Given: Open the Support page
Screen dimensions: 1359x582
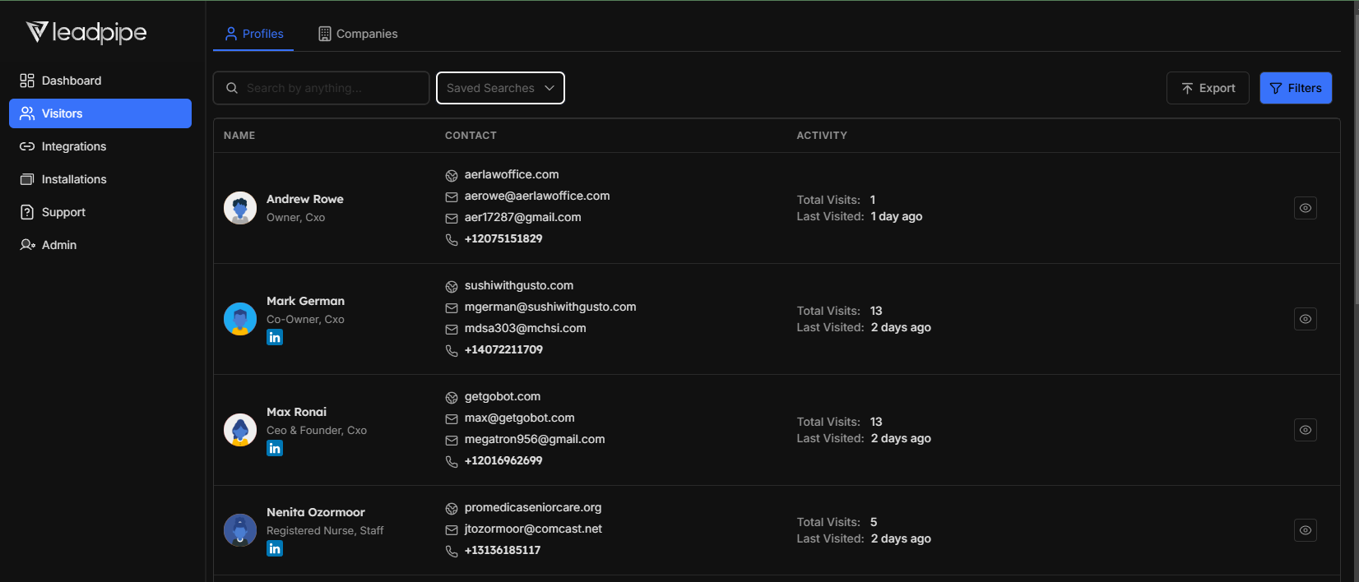Looking at the screenshot, I should click(100, 212).
